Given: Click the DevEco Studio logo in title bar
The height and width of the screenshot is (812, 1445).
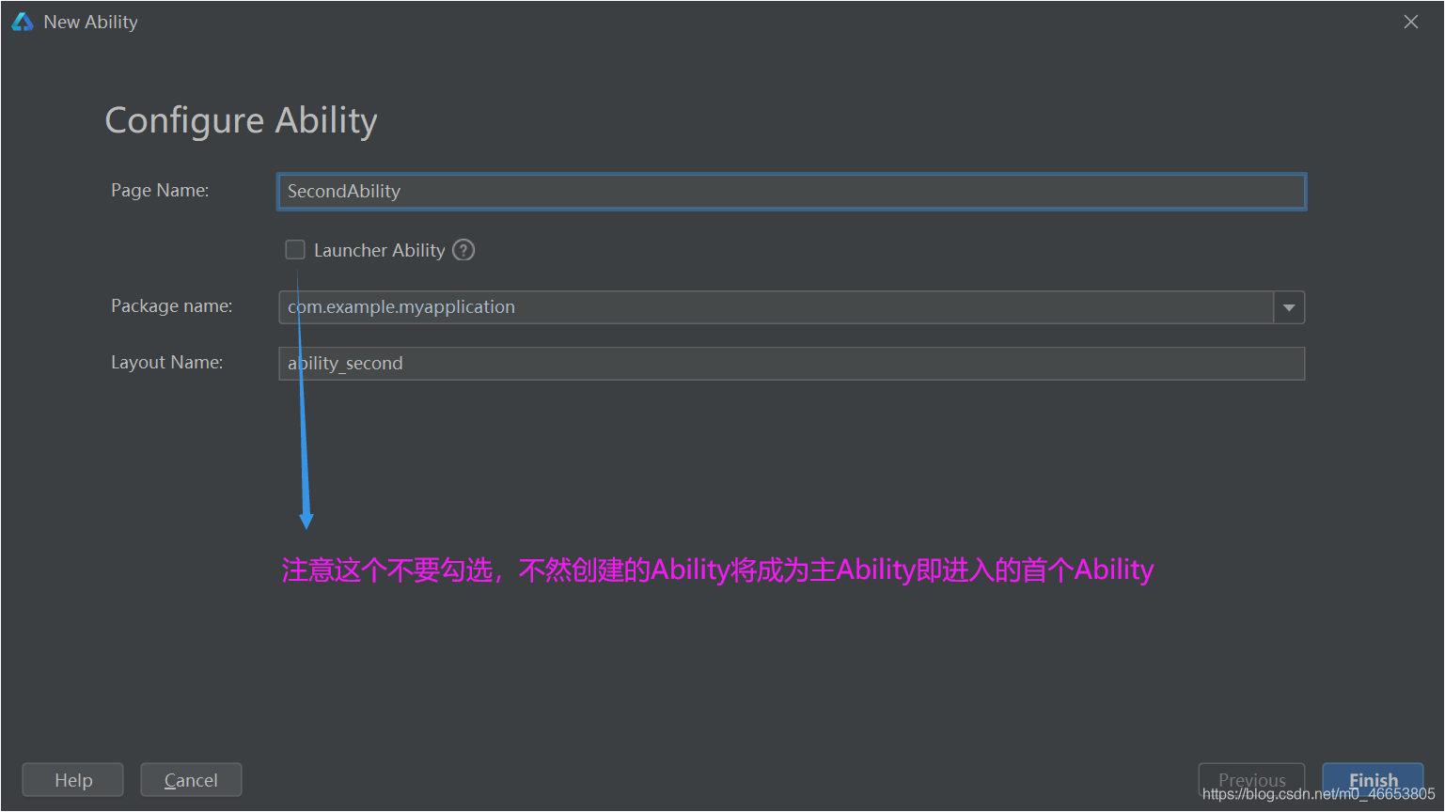Looking at the screenshot, I should (21, 20).
